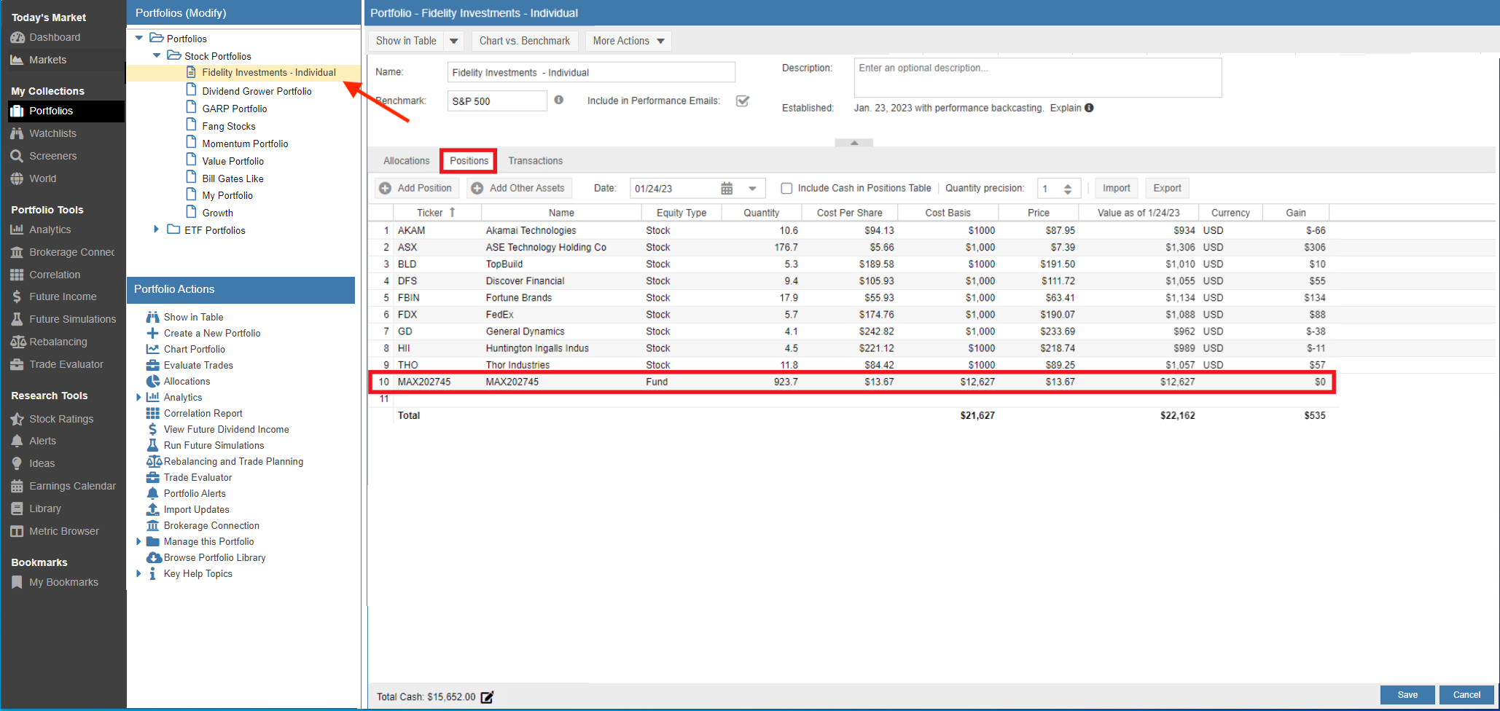Expand the ETF Portfolios folder

(x=156, y=229)
